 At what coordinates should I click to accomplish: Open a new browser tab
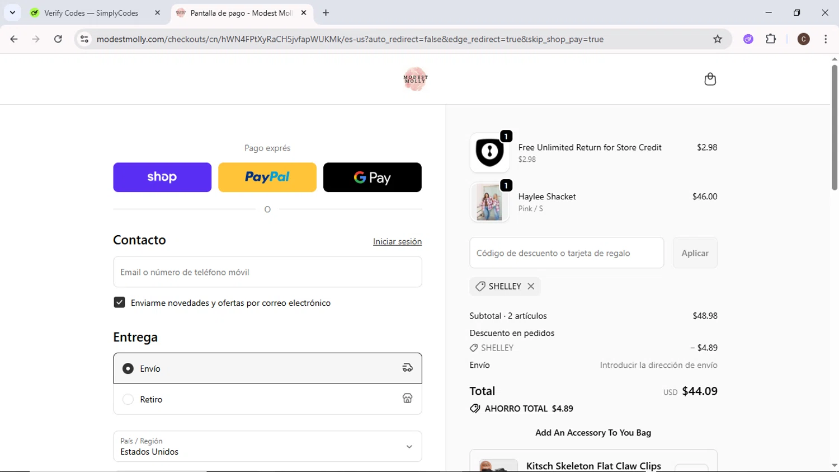tap(326, 12)
